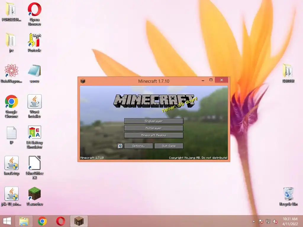This screenshot has width=303, height=227.
Task: Open the Multiplayer server list
Action: pyautogui.click(x=154, y=128)
